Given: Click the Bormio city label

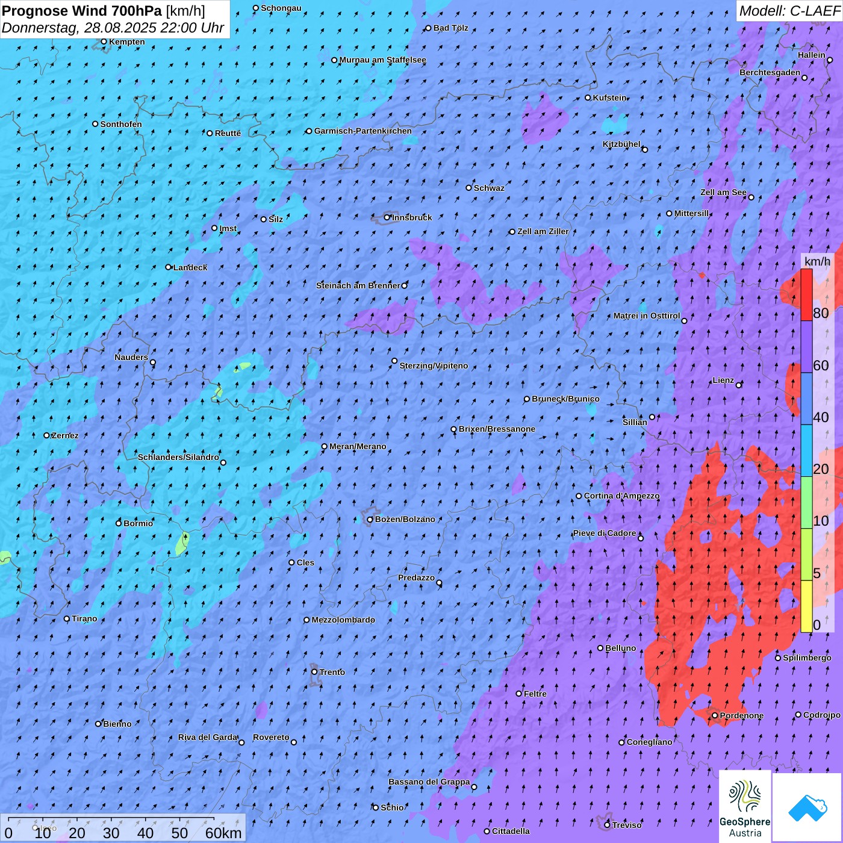Looking at the screenshot, I should click(x=138, y=523).
